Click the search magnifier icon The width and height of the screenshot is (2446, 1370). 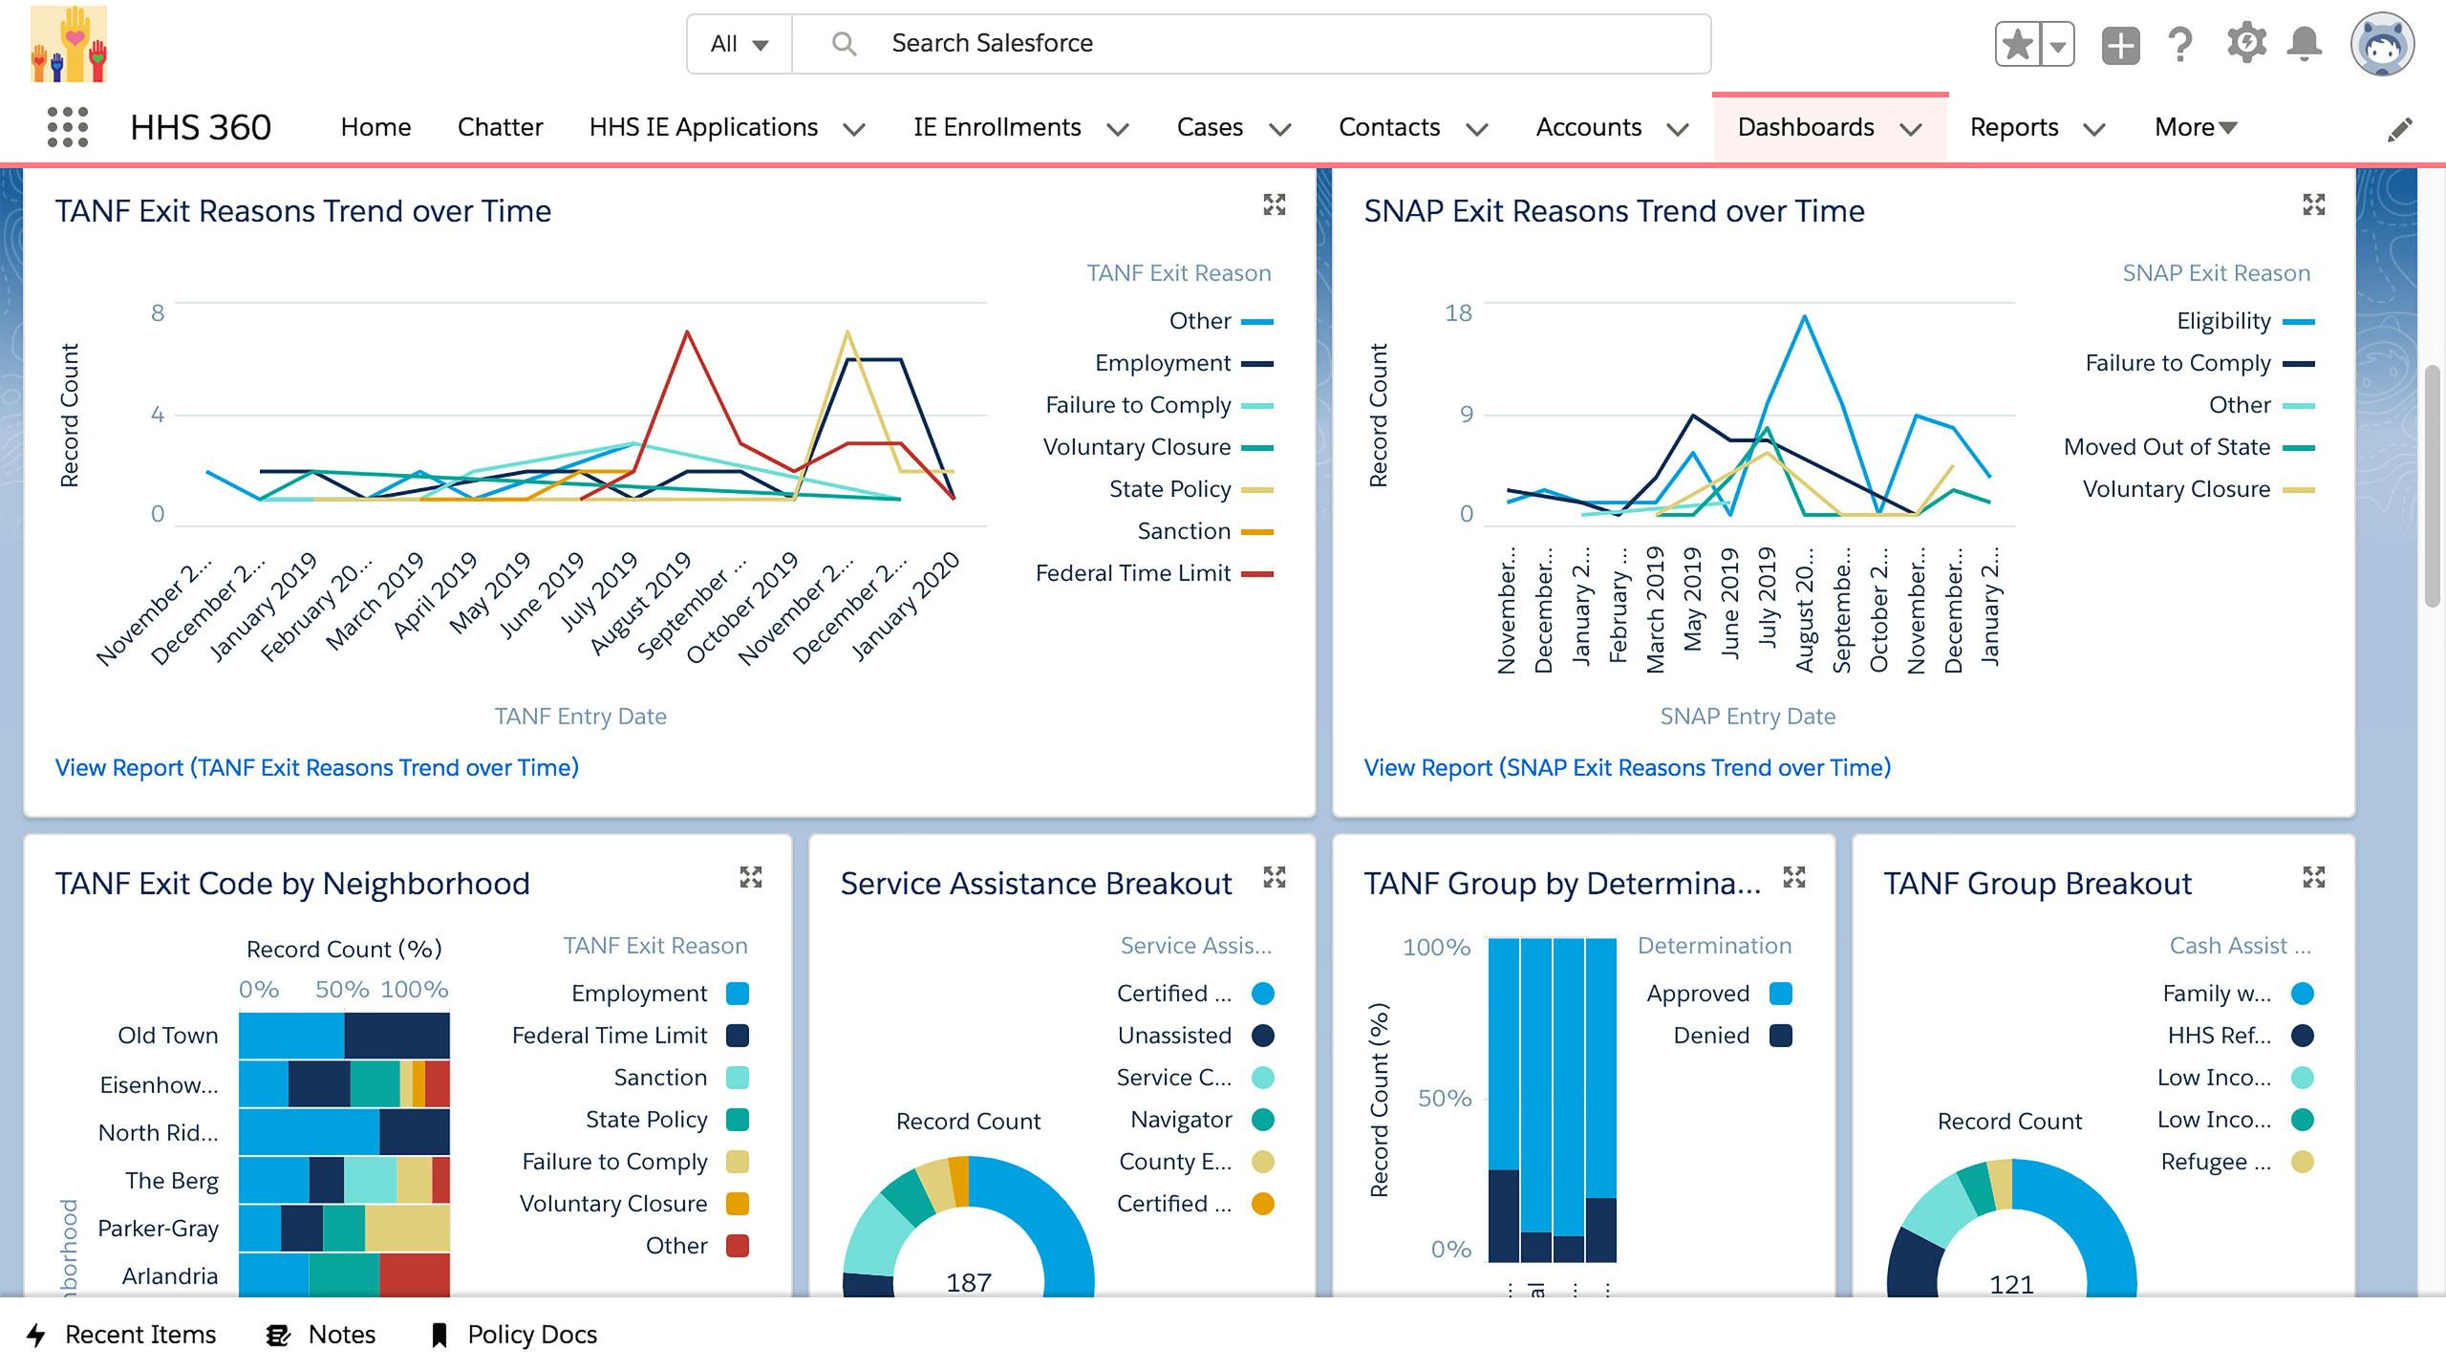pos(843,43)
